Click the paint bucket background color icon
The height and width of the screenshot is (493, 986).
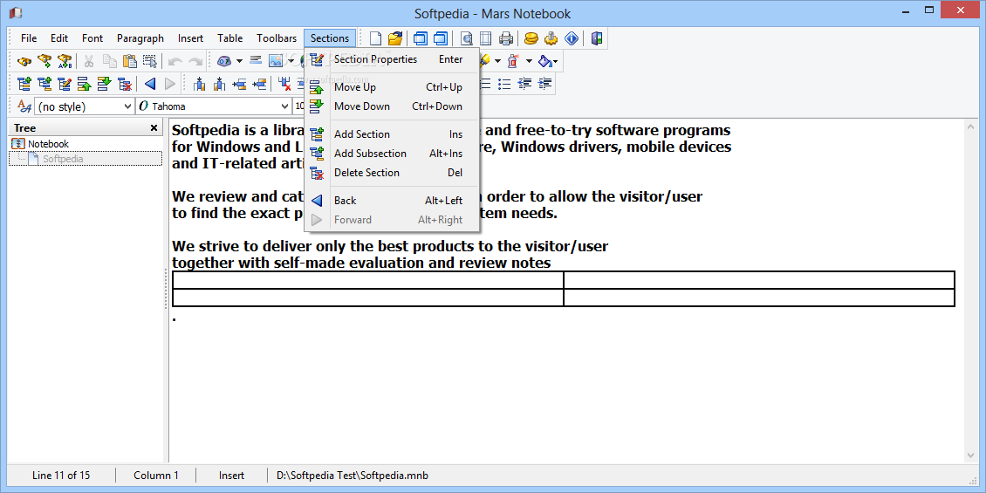coord(545,61)
